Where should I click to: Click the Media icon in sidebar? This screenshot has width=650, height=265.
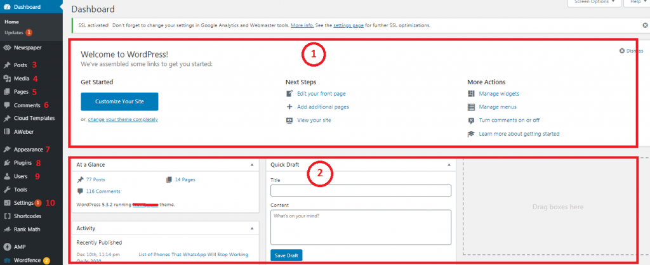[6, 79]
